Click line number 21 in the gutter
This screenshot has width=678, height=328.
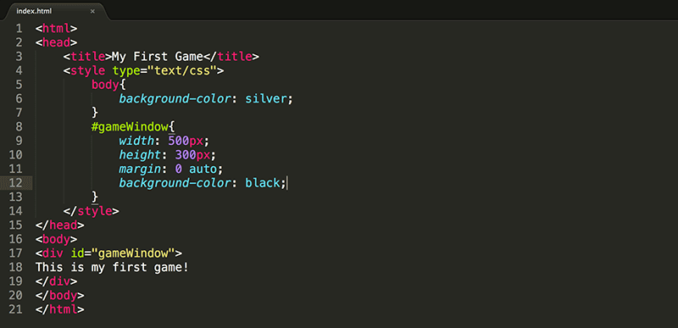15,309
